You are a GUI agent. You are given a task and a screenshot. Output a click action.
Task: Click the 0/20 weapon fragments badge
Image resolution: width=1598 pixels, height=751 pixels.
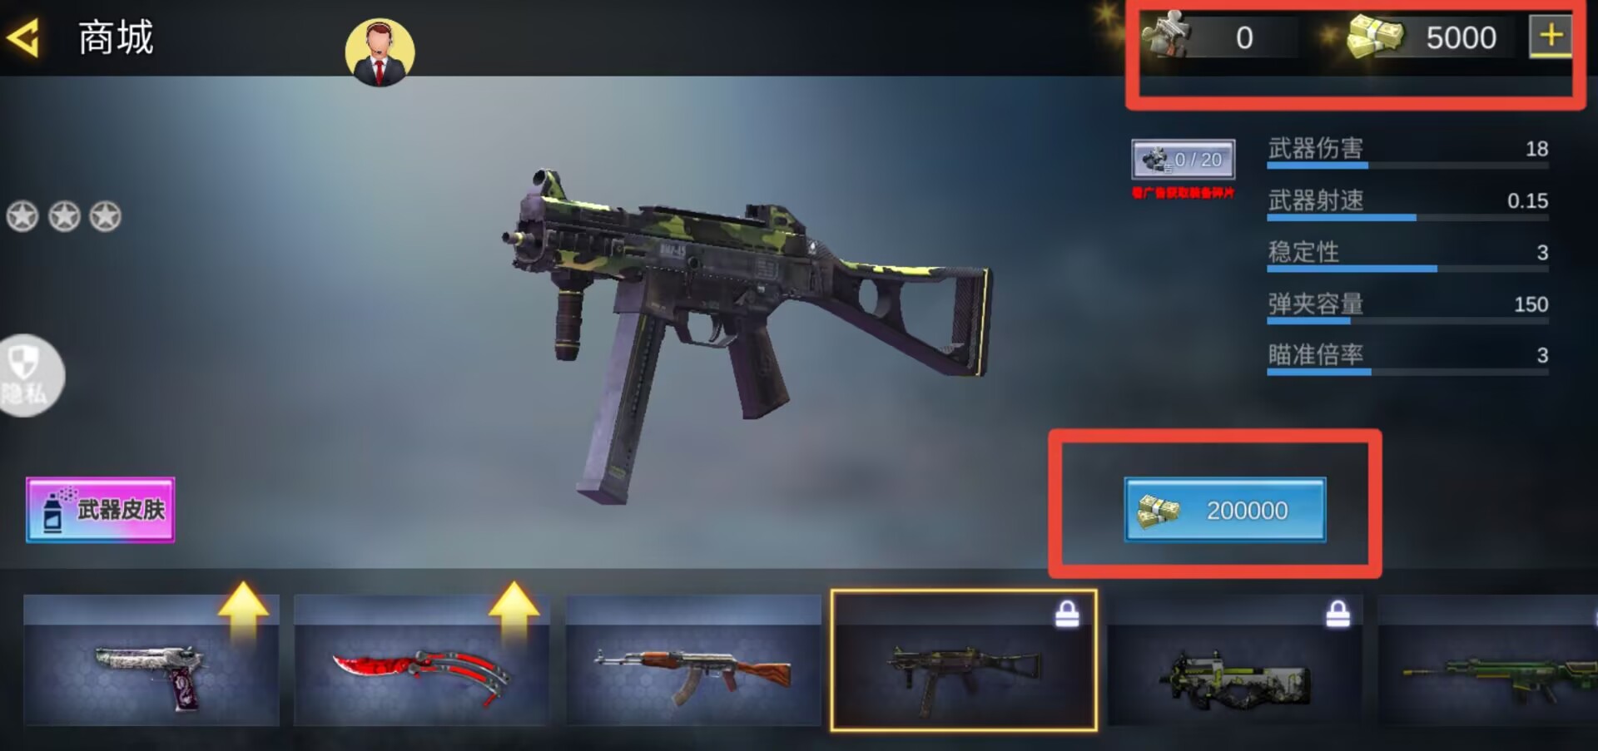(1183, 159)
